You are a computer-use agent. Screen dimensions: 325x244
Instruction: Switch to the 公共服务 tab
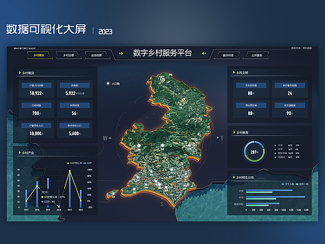256,55
